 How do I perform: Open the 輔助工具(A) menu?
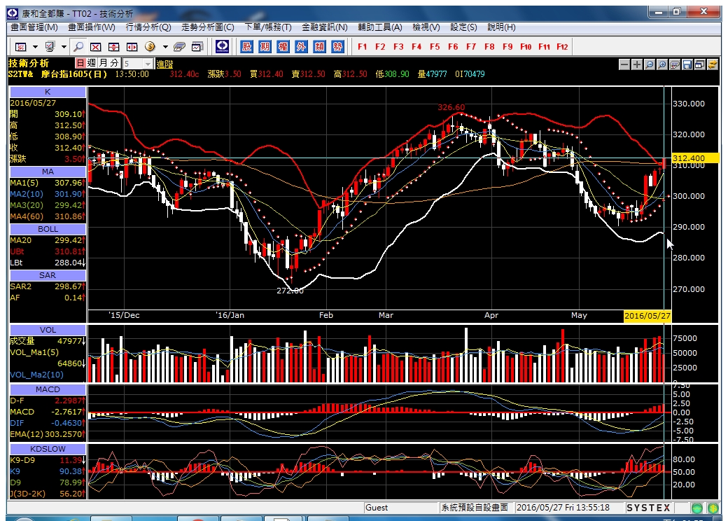coord(380,27)
